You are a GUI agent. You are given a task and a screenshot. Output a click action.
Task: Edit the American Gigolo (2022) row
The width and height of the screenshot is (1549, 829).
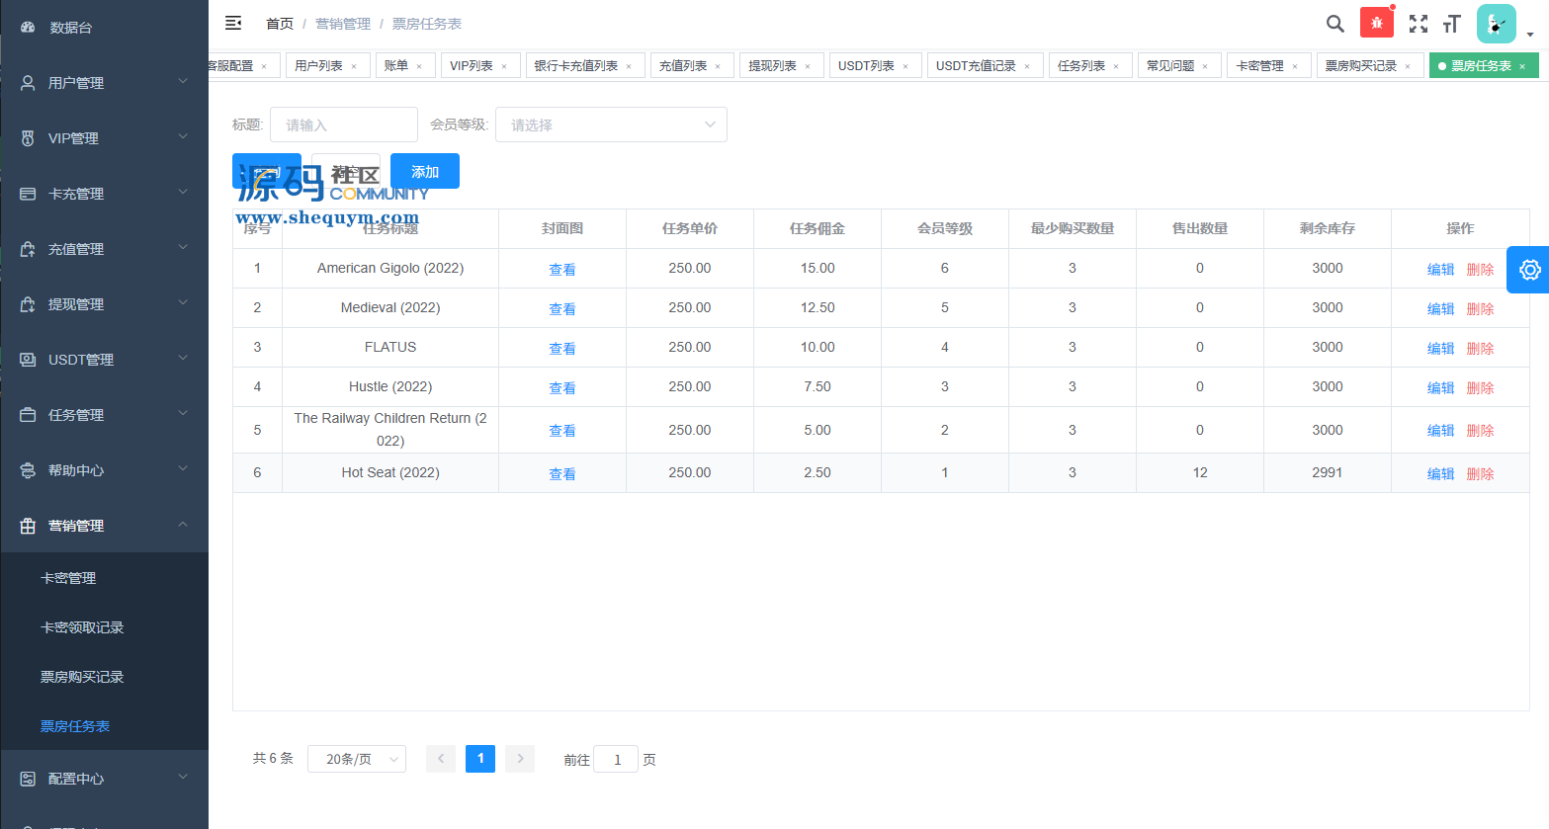(x=1440, y=269)
